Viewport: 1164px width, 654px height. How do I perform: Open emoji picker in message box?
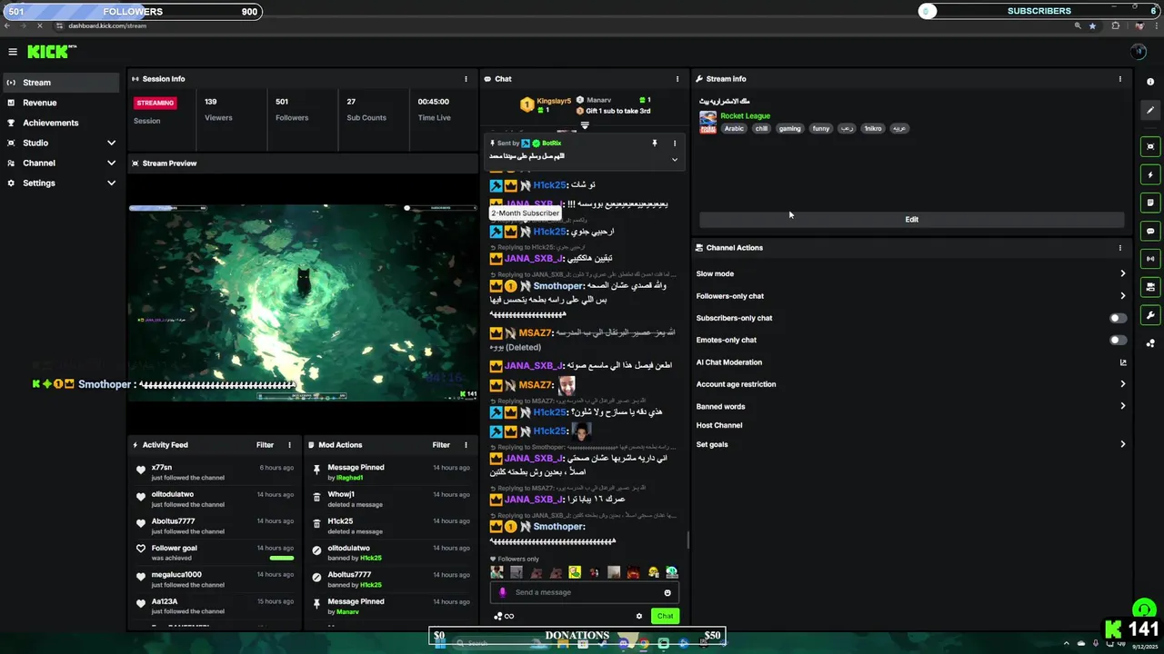tap(667, 592)
